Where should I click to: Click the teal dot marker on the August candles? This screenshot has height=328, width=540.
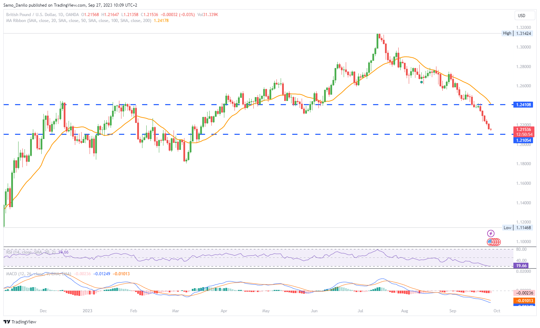click(421, 82)
